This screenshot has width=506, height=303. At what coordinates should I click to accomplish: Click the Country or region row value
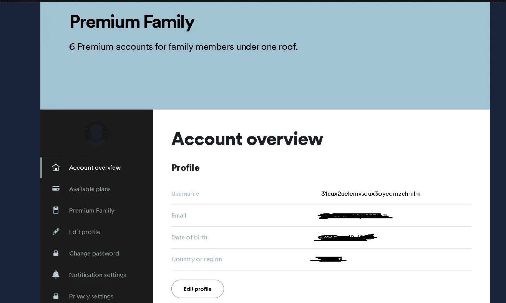[x=328, y=260]
